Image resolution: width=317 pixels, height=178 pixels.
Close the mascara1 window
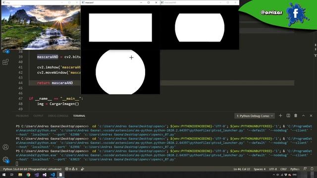pos(156,2)
